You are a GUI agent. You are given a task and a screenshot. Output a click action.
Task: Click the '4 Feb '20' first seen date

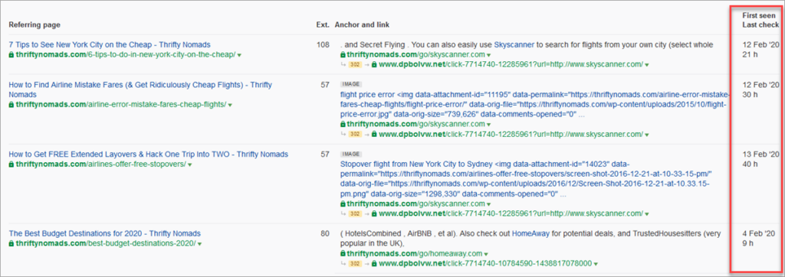pyautogui.click(x=758, y=233)
